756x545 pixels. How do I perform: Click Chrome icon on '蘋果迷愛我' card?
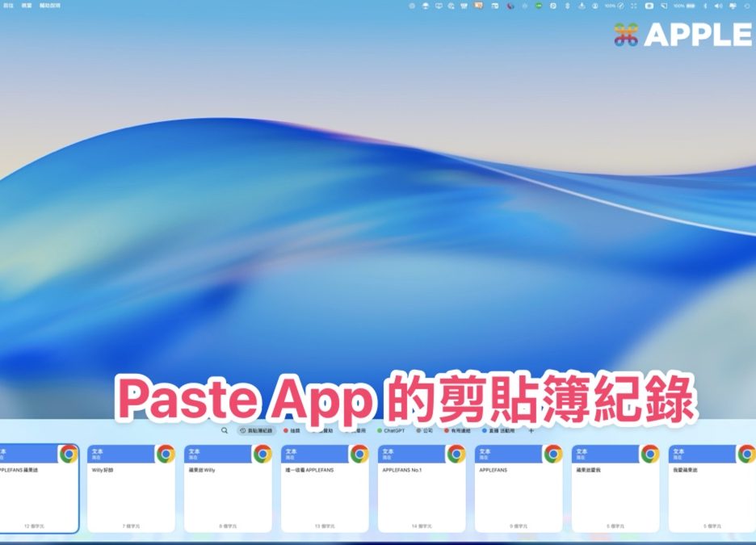pos(650,454)
